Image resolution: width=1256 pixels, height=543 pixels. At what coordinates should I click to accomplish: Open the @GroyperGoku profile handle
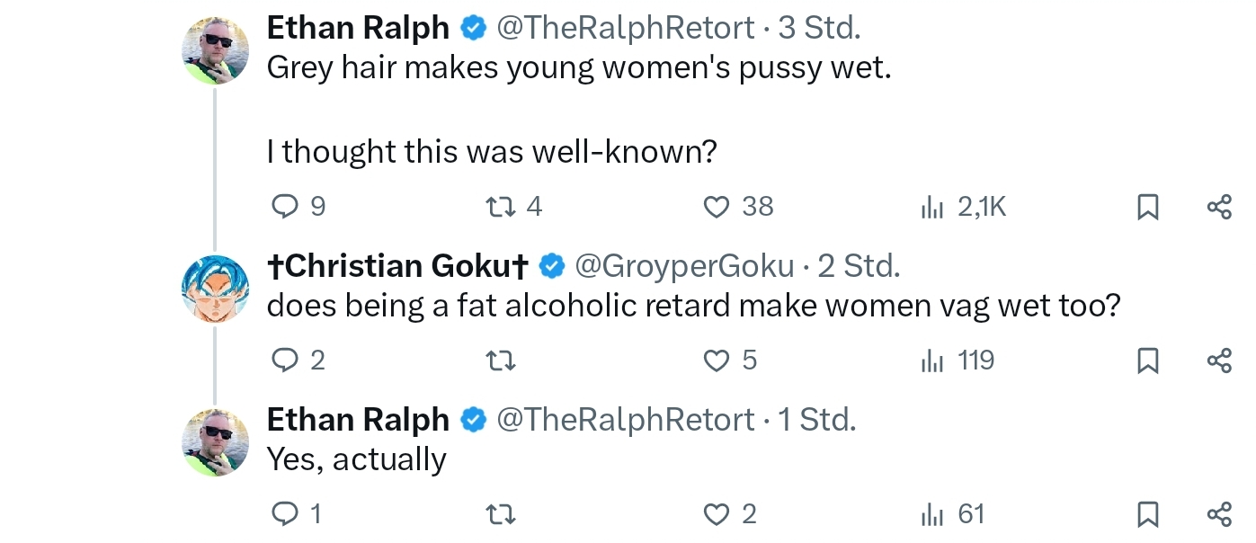pos(684,266)
